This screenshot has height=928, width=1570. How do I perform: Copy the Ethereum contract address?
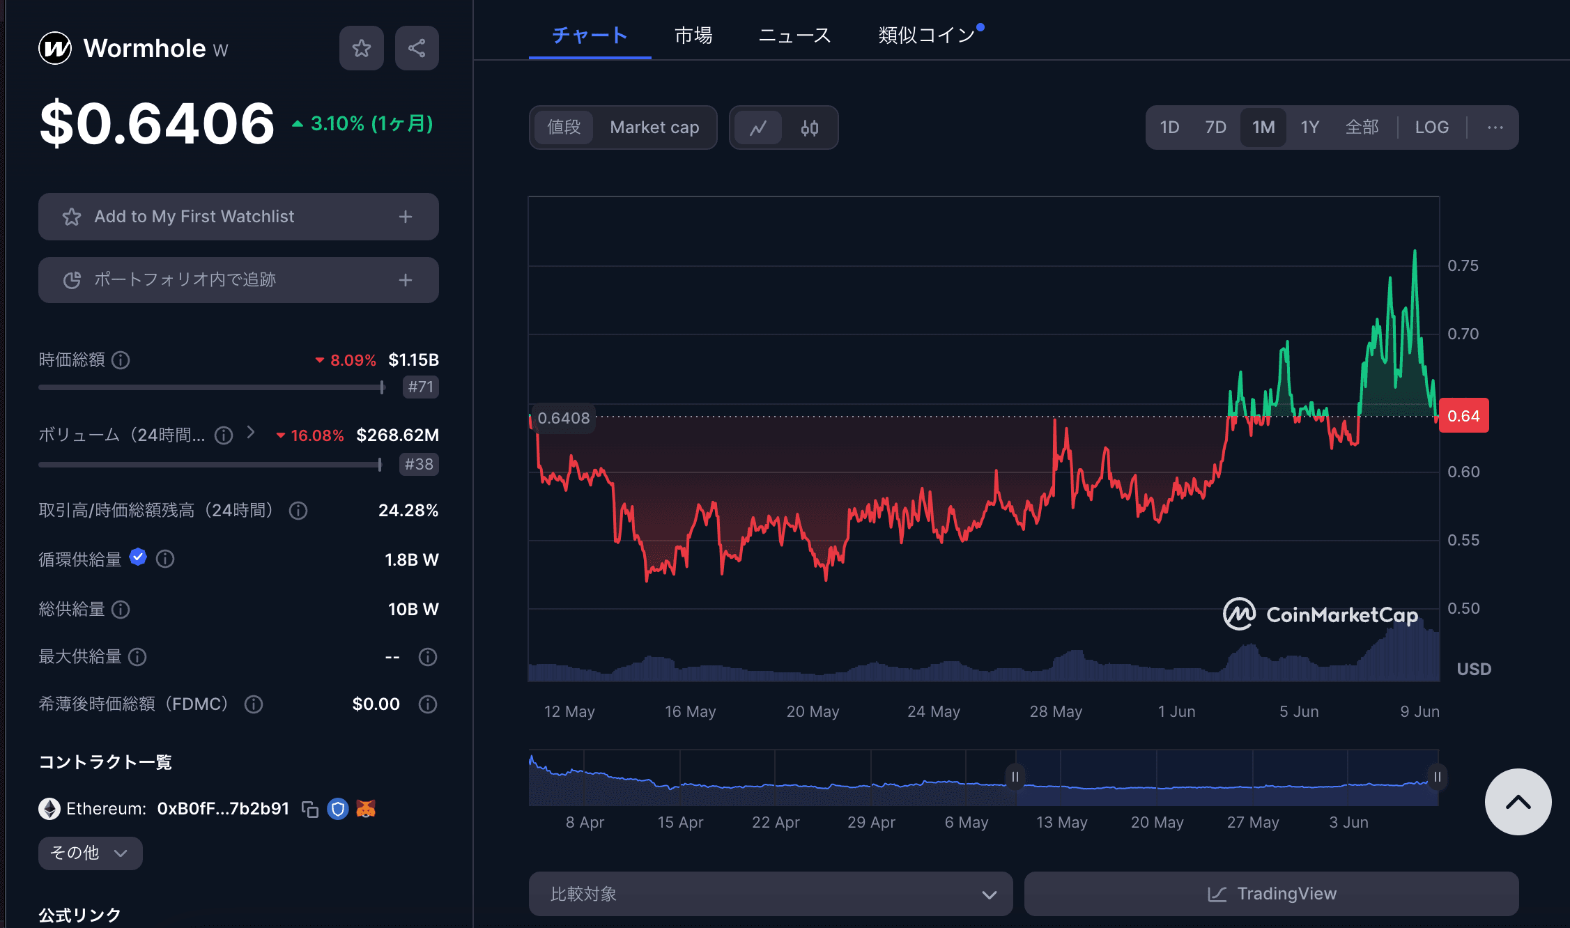[310, 809]
